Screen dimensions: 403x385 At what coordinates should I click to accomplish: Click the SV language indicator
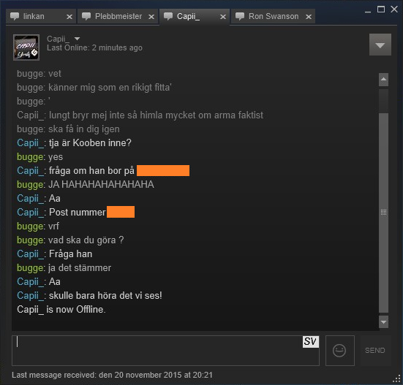point(310,342)
